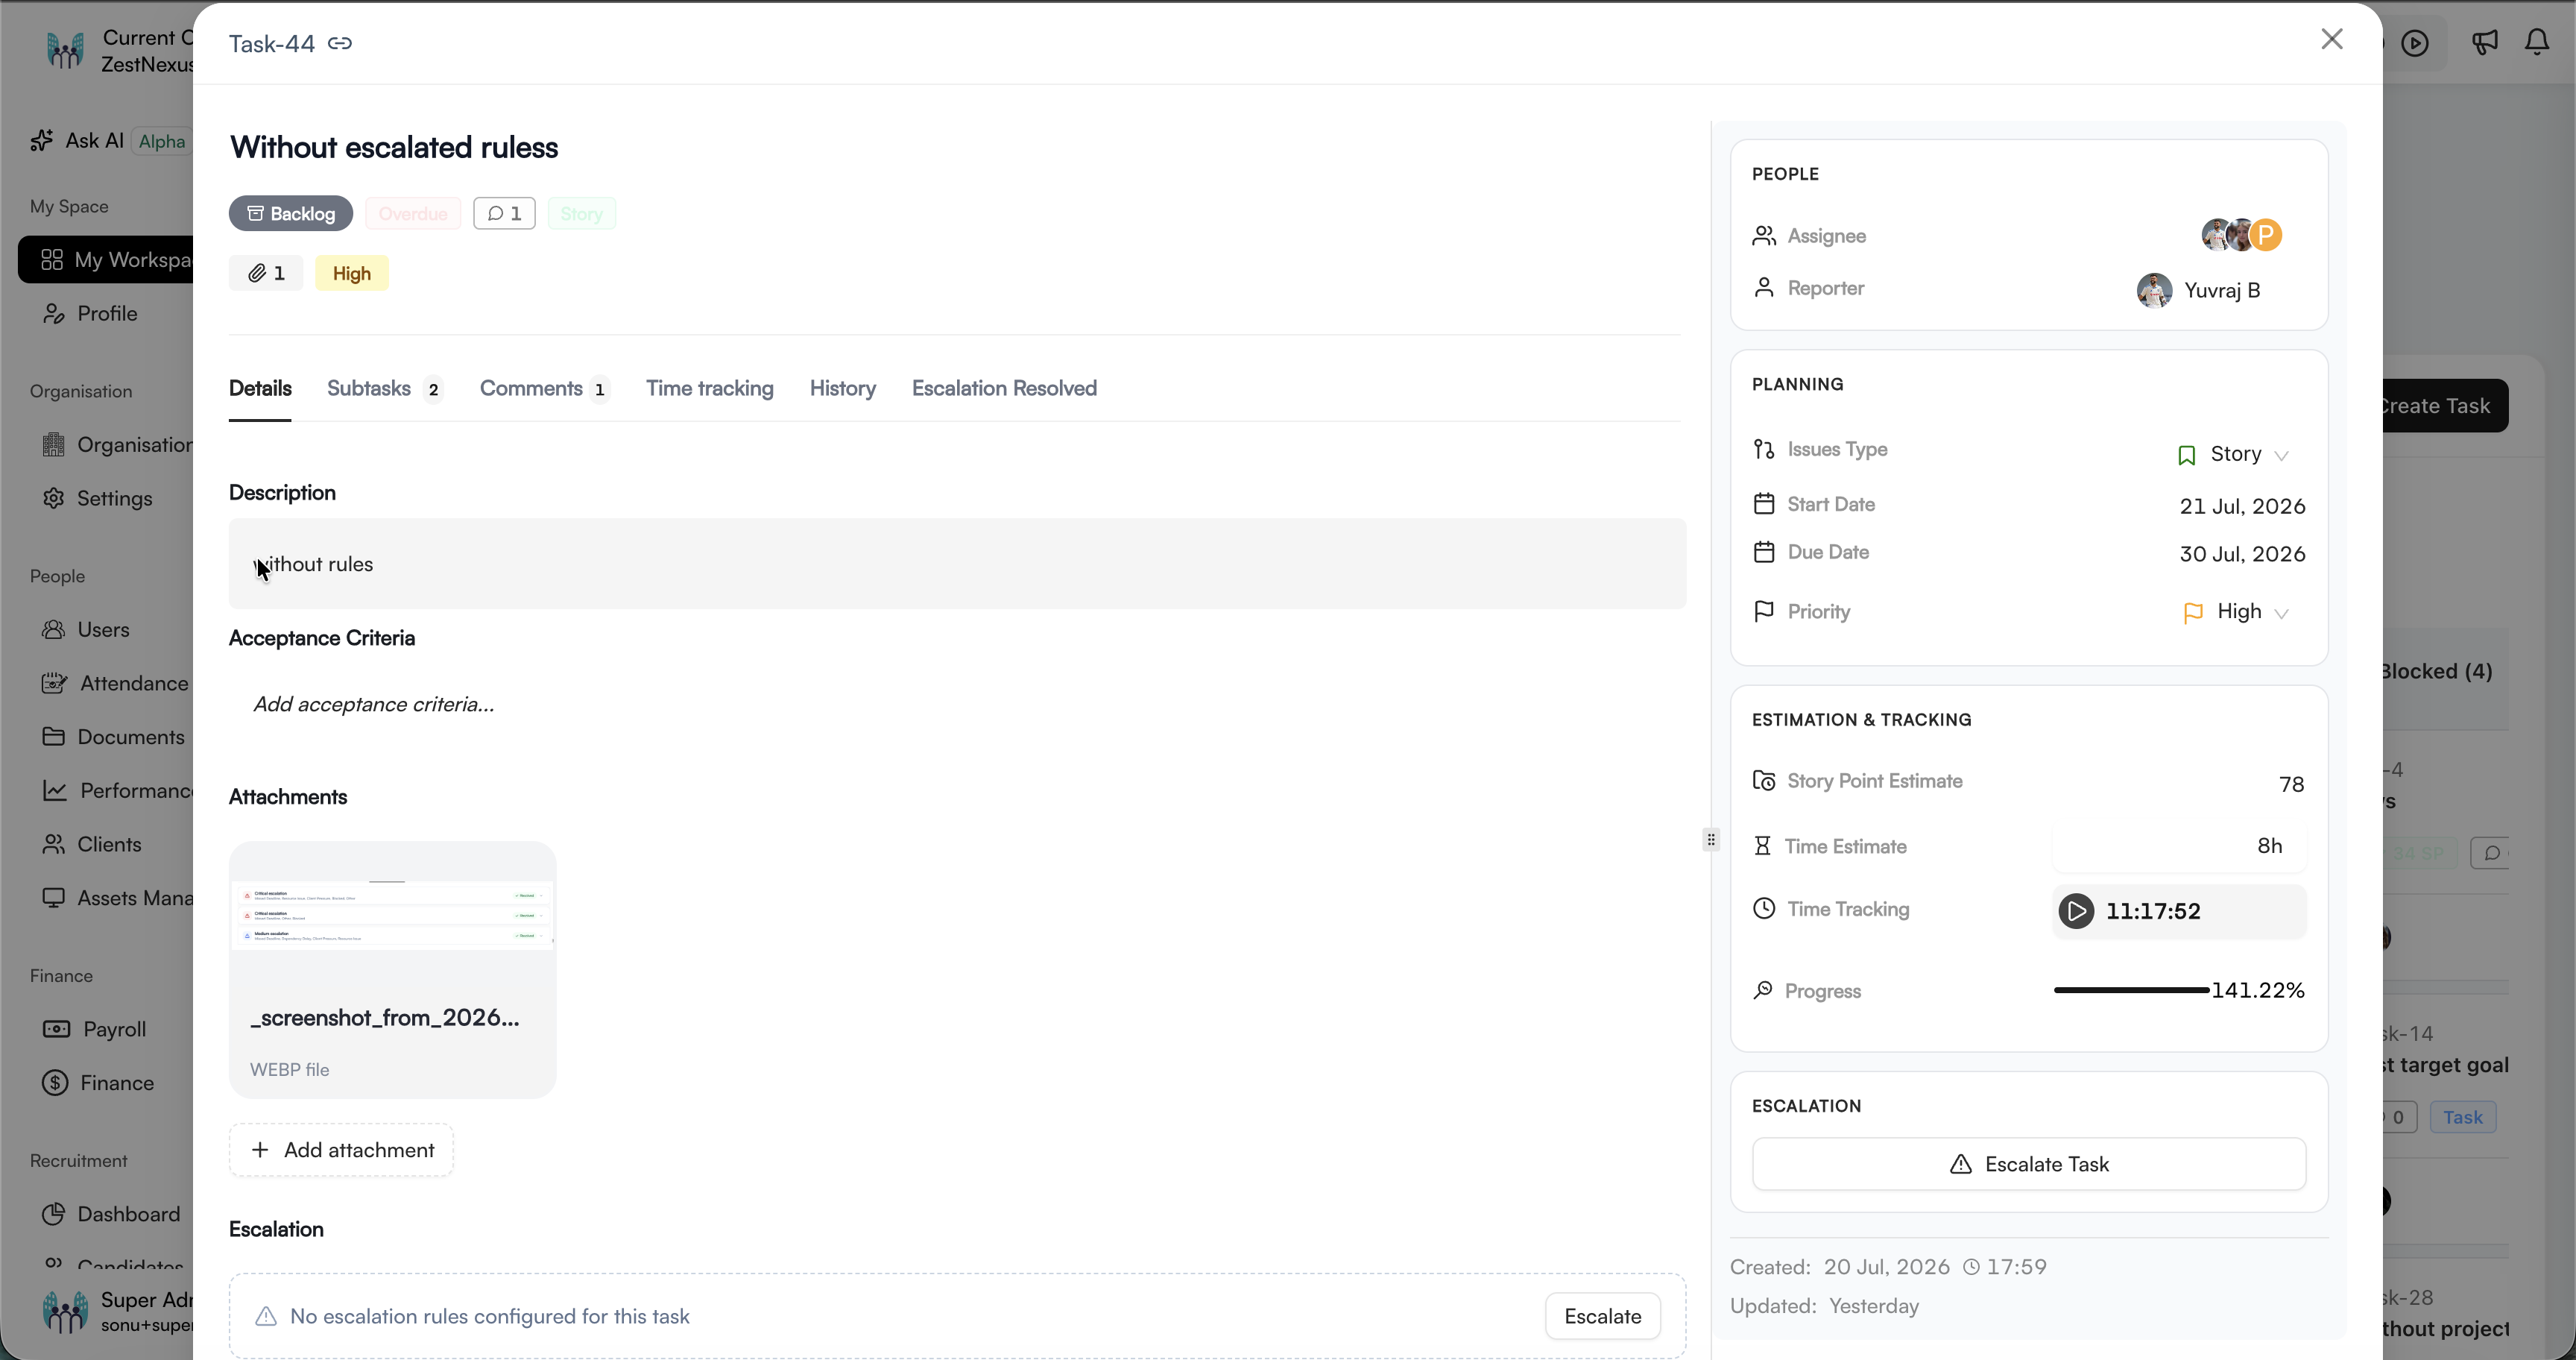Image resolution: width=2576 pixels, height=1360 pixels.
Task: Click the ZestNexus logo at top left
Action: [x=65, y=50]
